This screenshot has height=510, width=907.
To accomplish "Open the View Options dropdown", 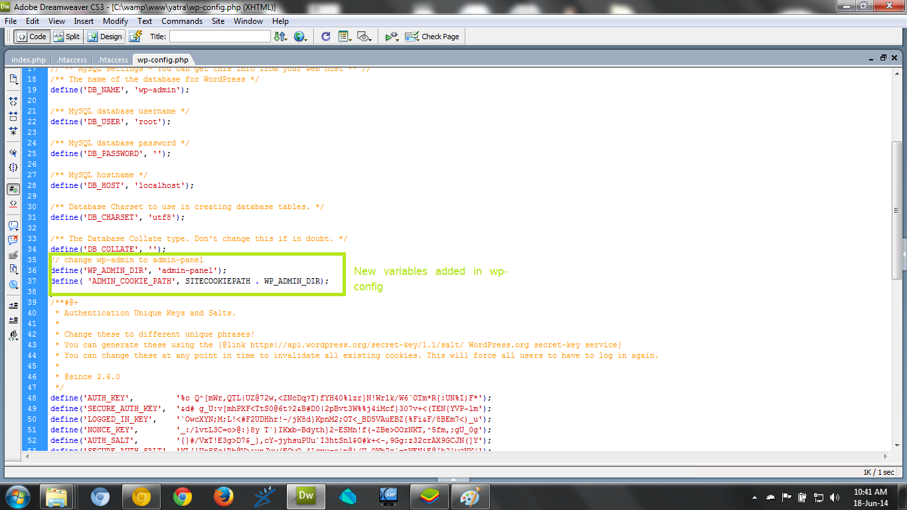I will [x=345, y=37].
